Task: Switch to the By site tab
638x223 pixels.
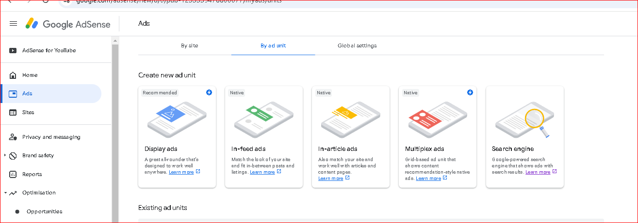Action: pos(189,45)
